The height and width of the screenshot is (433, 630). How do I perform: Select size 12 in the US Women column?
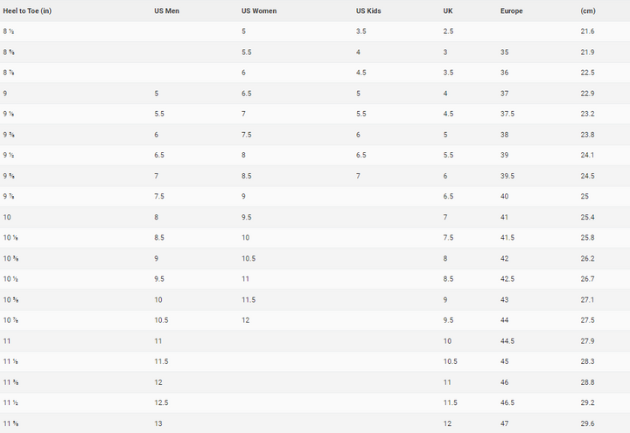tap(246, 320)
